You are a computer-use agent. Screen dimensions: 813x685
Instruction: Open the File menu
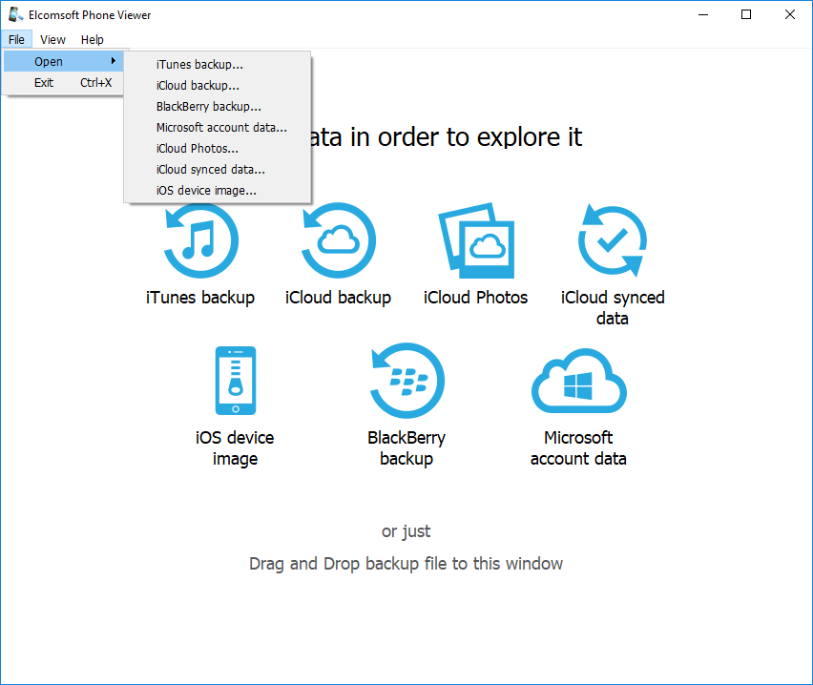point(16,39)
